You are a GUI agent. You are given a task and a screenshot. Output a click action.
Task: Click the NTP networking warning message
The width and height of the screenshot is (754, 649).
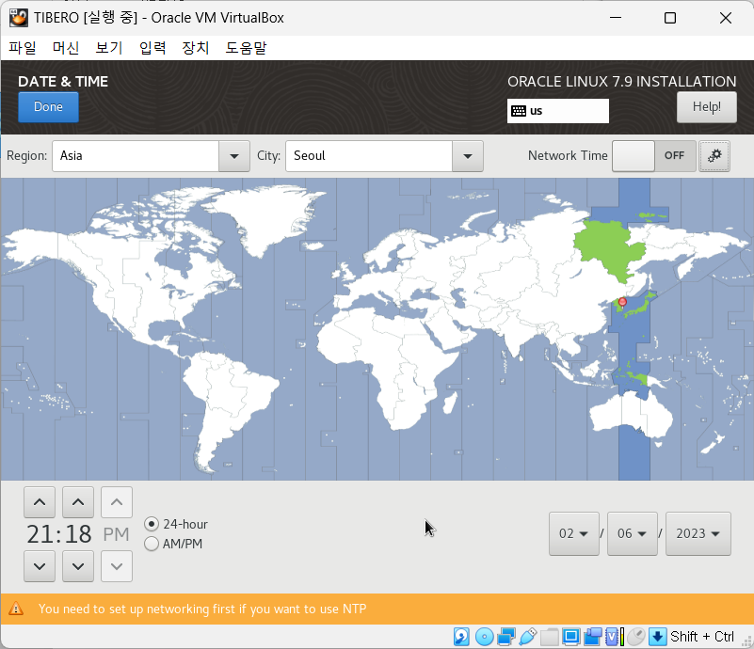coord(202,609)
